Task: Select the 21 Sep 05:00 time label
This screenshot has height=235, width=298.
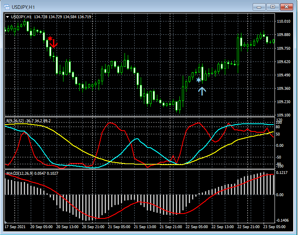Action: (119, 227)
